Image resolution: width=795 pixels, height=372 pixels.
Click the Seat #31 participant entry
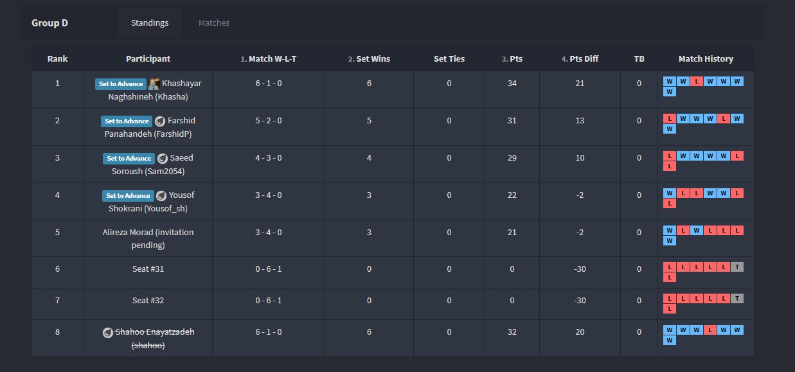pyautogui.click(x=148, y=269)
